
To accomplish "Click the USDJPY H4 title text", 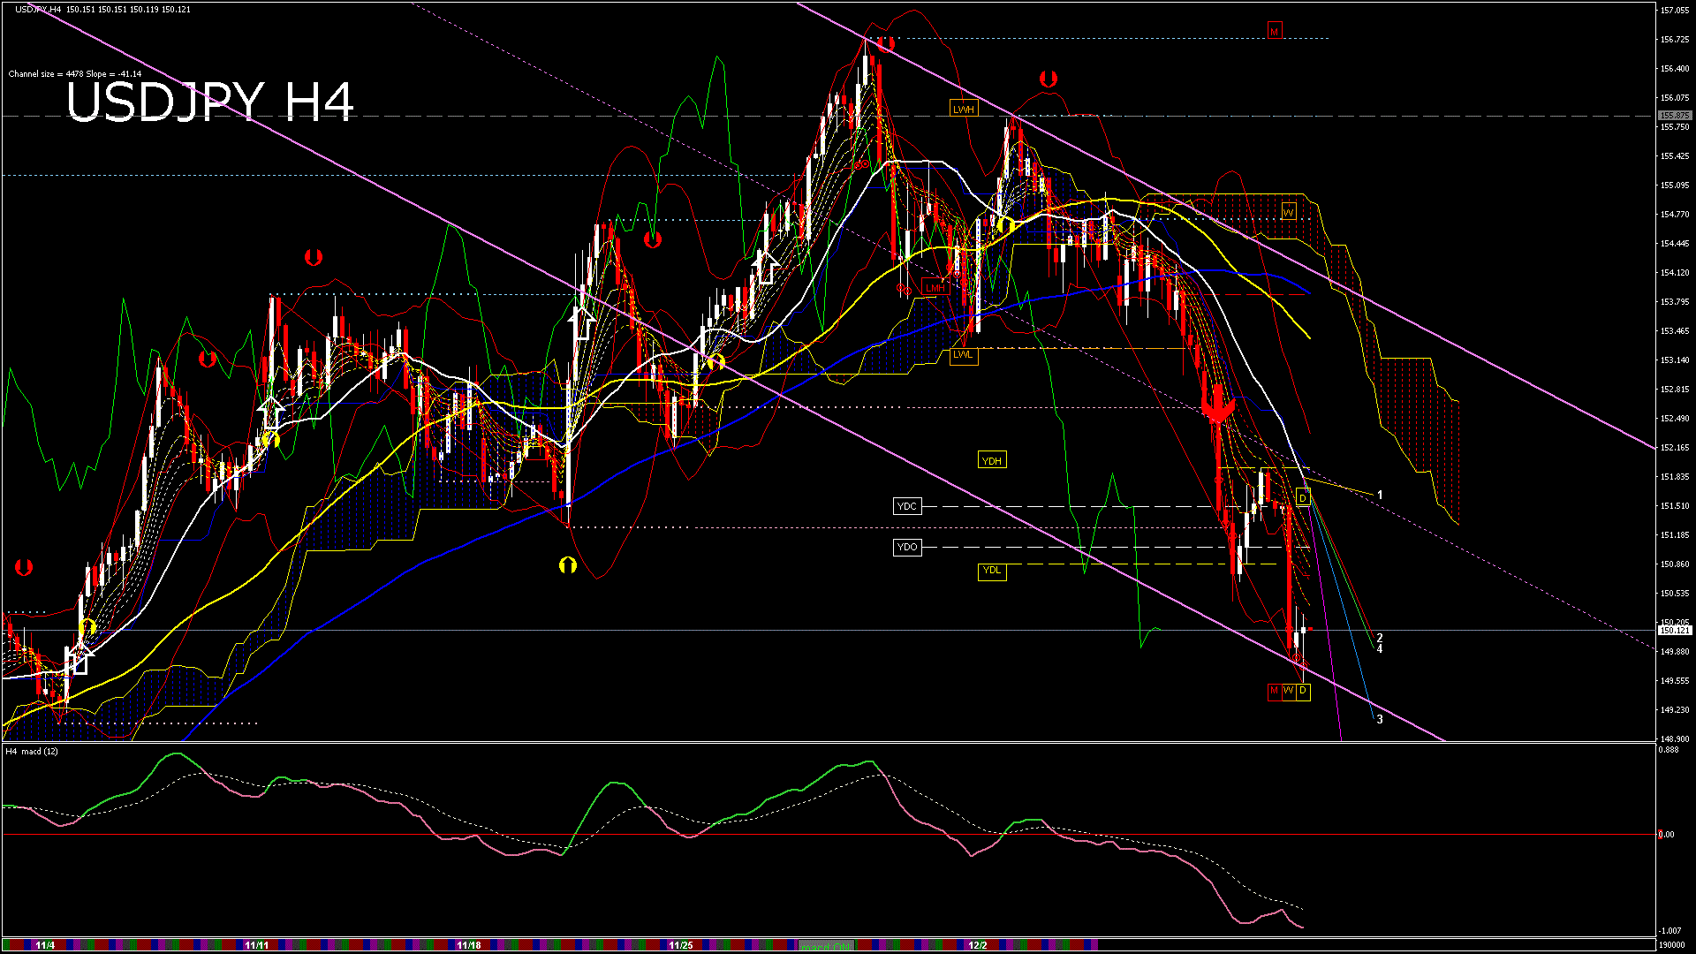I will click(210, 102).
